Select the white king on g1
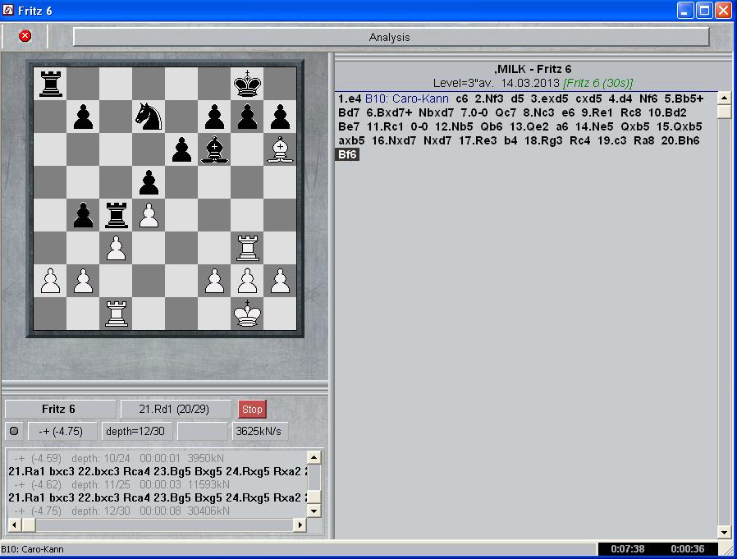The image size is (737, 559). [247, 314]
